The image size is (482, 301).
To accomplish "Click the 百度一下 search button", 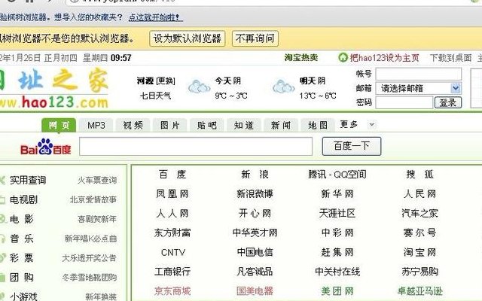I will pyautogui.click(x=352, y=146).
